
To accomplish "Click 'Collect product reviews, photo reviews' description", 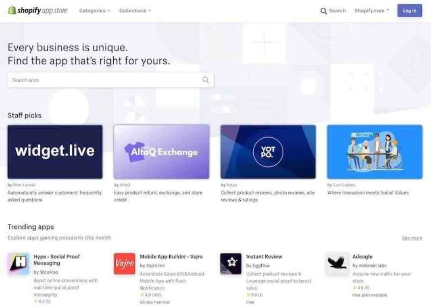I will click(x=267, y=196).
